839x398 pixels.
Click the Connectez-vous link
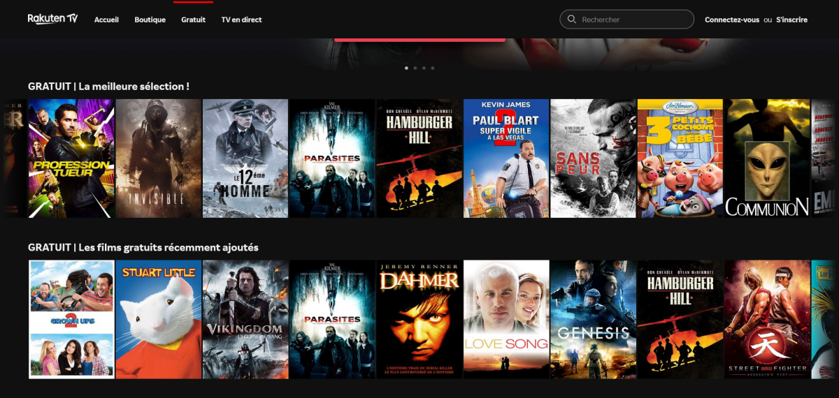click(732, 20)
